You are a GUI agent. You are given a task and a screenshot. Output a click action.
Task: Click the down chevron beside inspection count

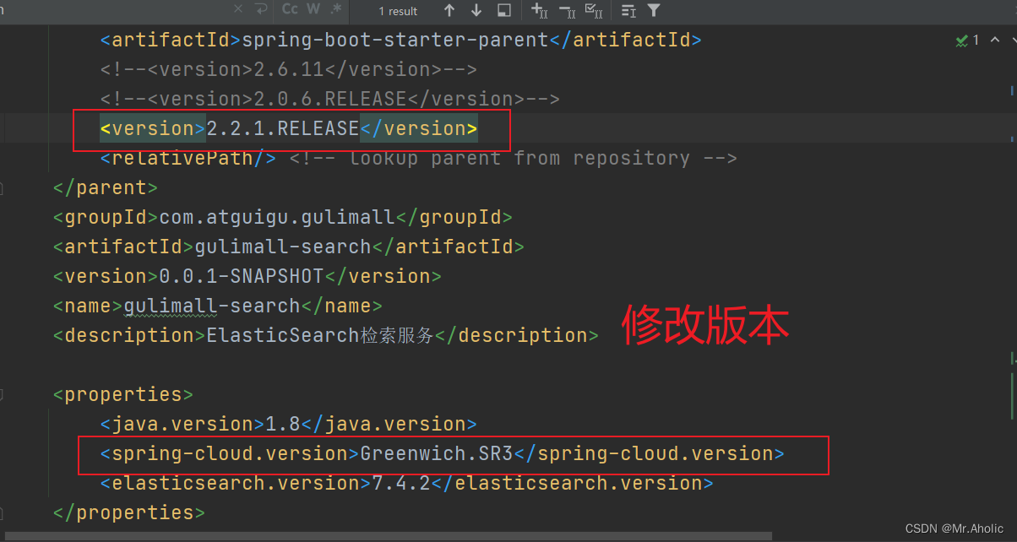[1012, 39]
